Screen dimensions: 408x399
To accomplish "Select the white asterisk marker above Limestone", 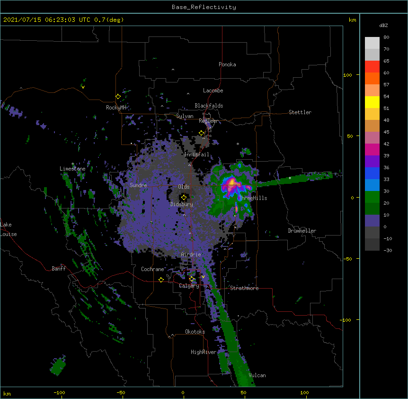I will pos(72,164).
